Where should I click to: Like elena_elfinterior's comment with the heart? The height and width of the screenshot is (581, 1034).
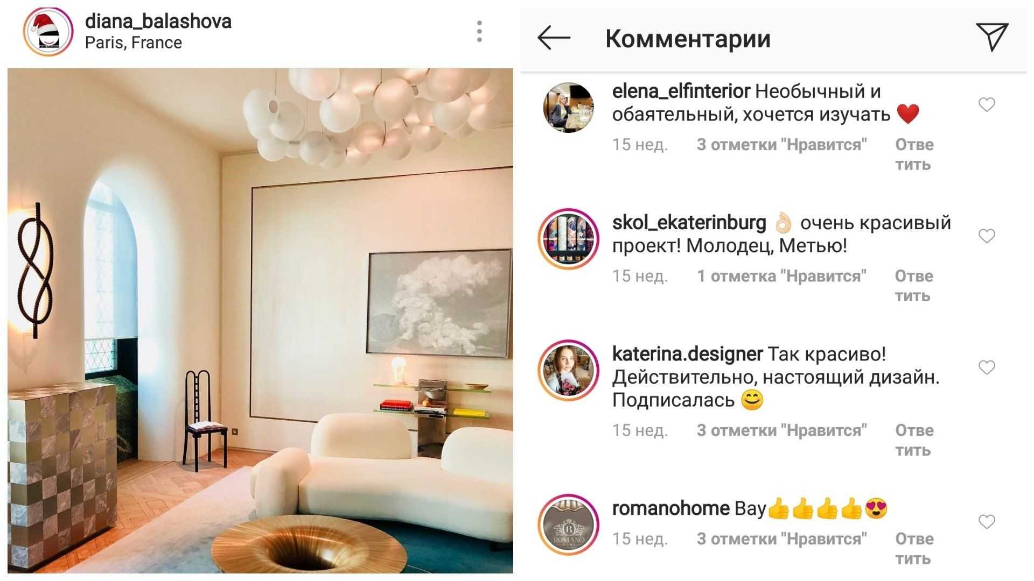pos(987,104)
